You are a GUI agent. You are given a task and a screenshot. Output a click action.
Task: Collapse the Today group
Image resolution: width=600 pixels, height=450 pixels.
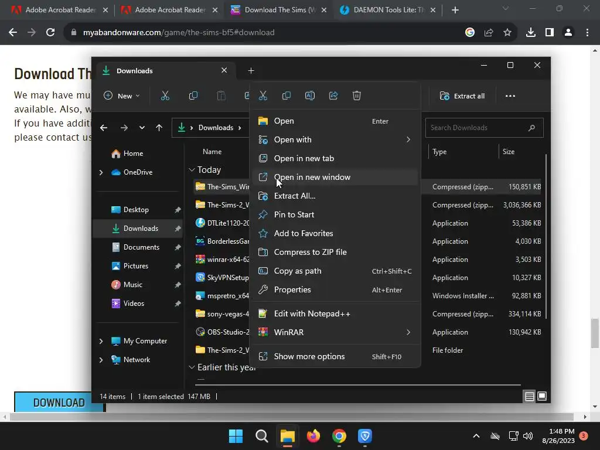(x=192, y=169)
